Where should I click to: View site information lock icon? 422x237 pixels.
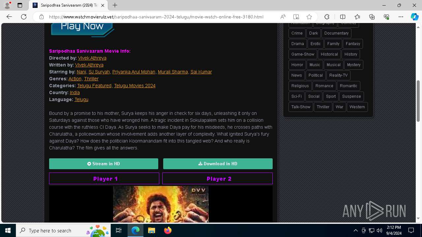pyautogui.click(x=42, y=17)
